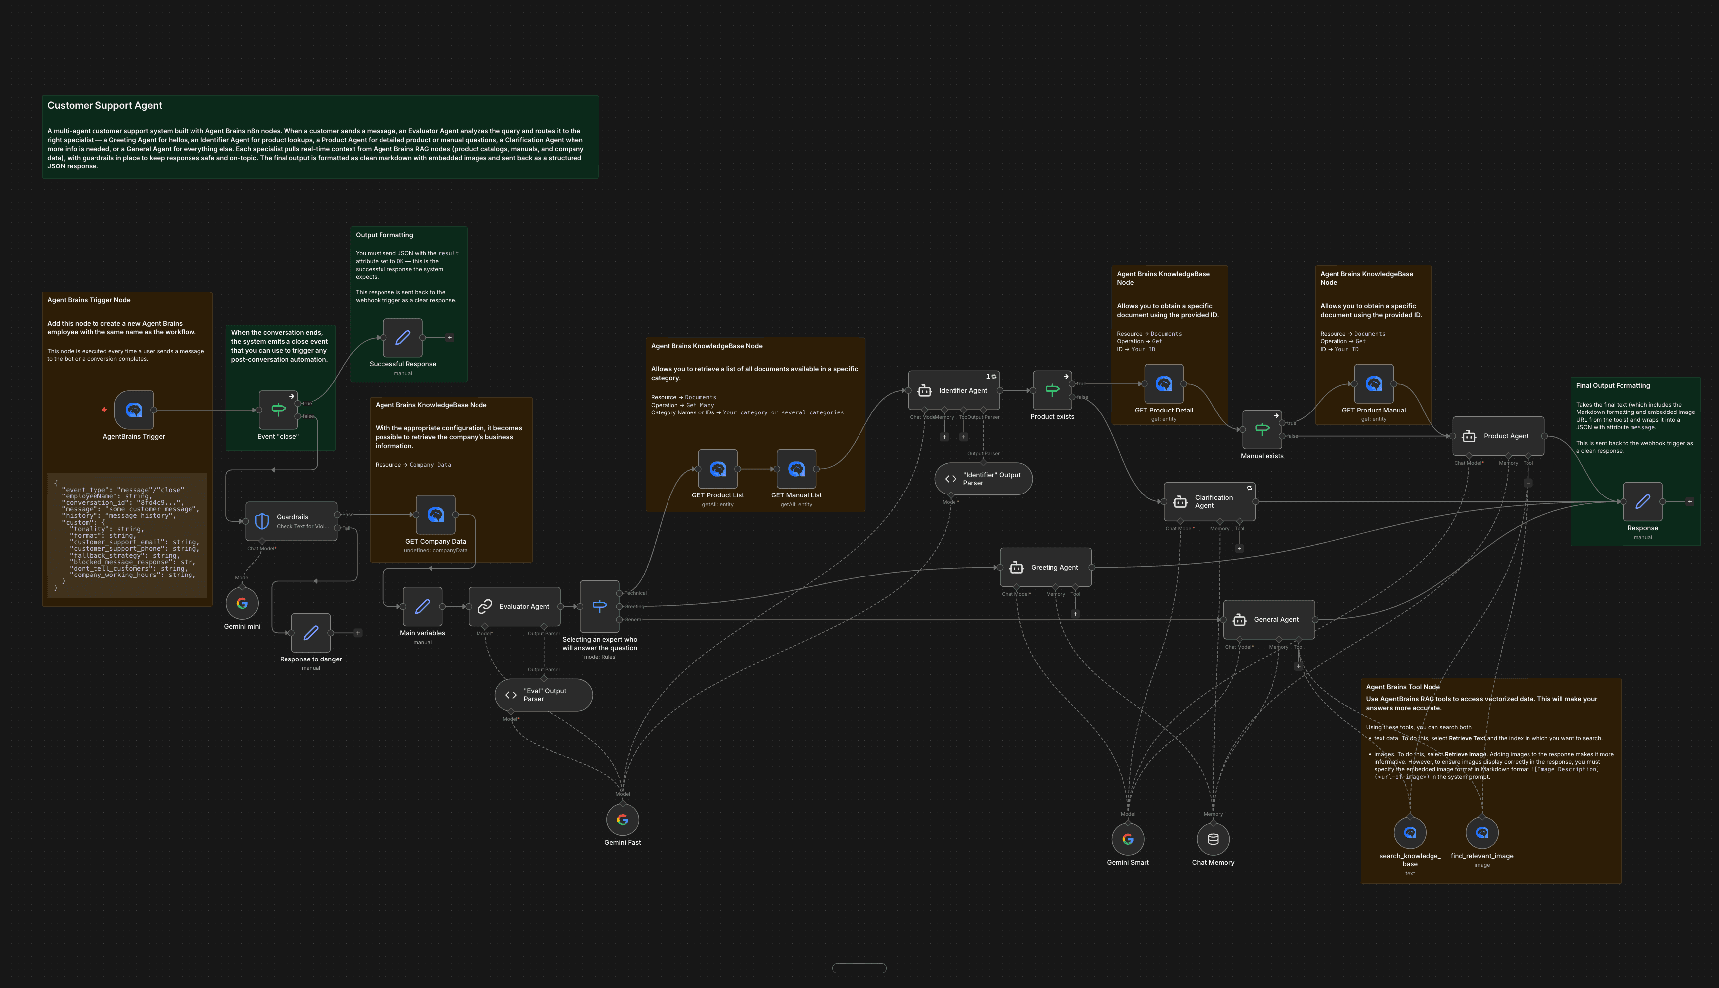This screenshot has width=1719, height=988.
Task: Select the Clarification Agent robot icon
Action: pos(1181,501)
